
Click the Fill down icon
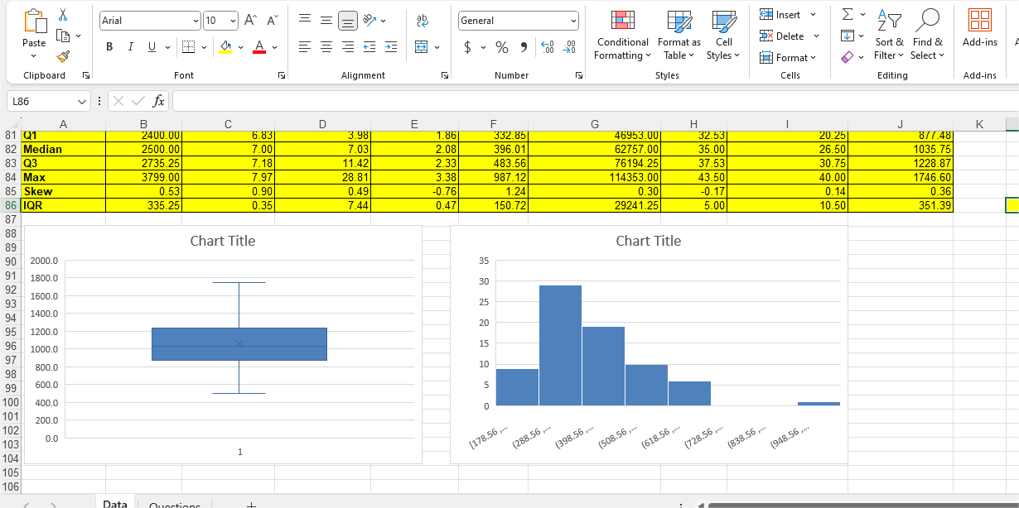click(x=848, y=36)
